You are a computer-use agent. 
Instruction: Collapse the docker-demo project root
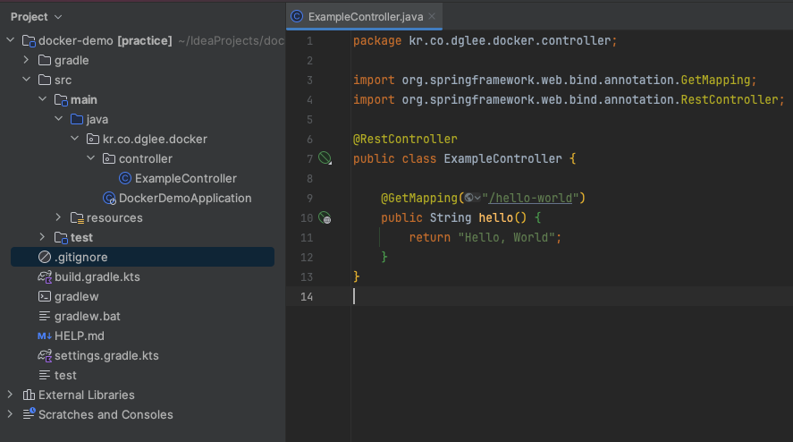tap(10, 40)
